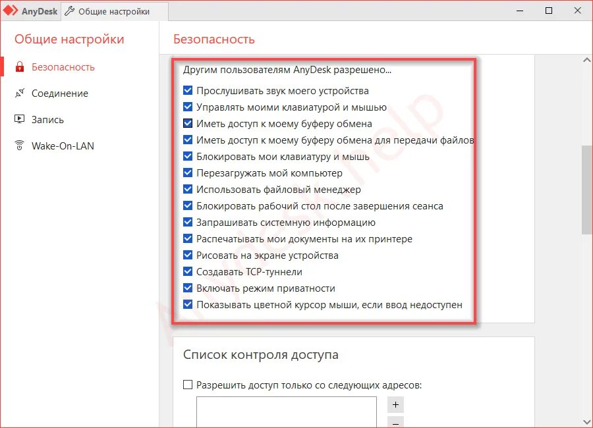Toggle Запрашивать системную информацию checkbox
The height and width of the screenshot is (428, 593).
pyautogui.click(x=188, y=222)
